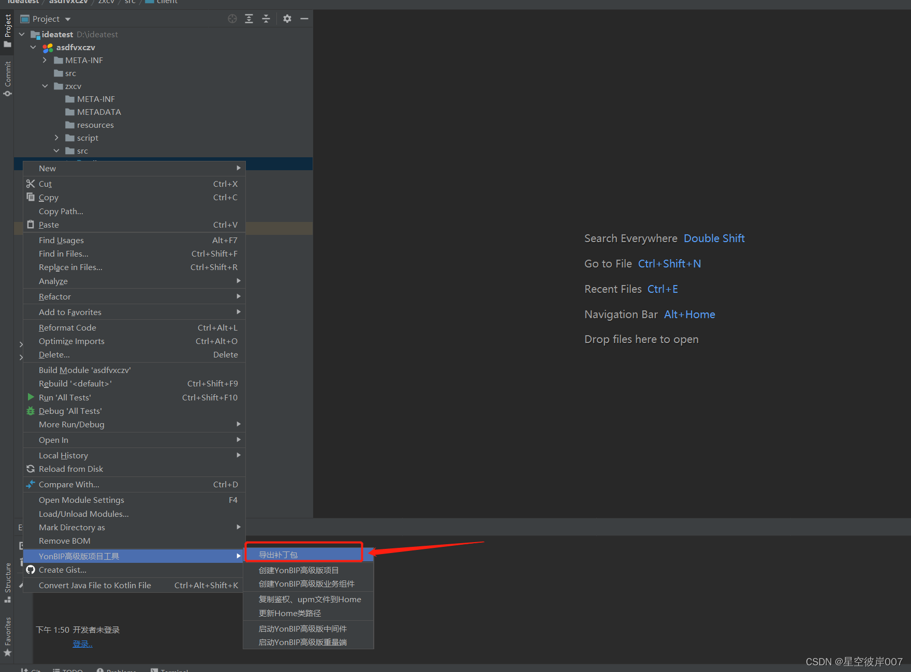The height and width of the screenshot is (672, 911).
Task: Open the Structure sidebar tab
Action: tap(7, 583)
